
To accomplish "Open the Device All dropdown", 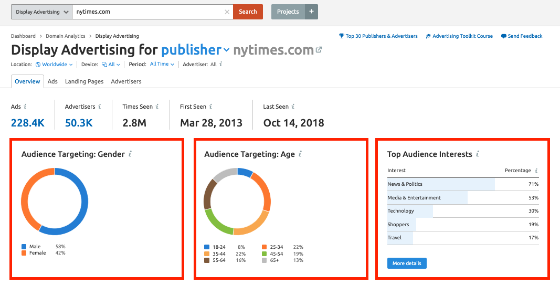I will pos(111,65).
